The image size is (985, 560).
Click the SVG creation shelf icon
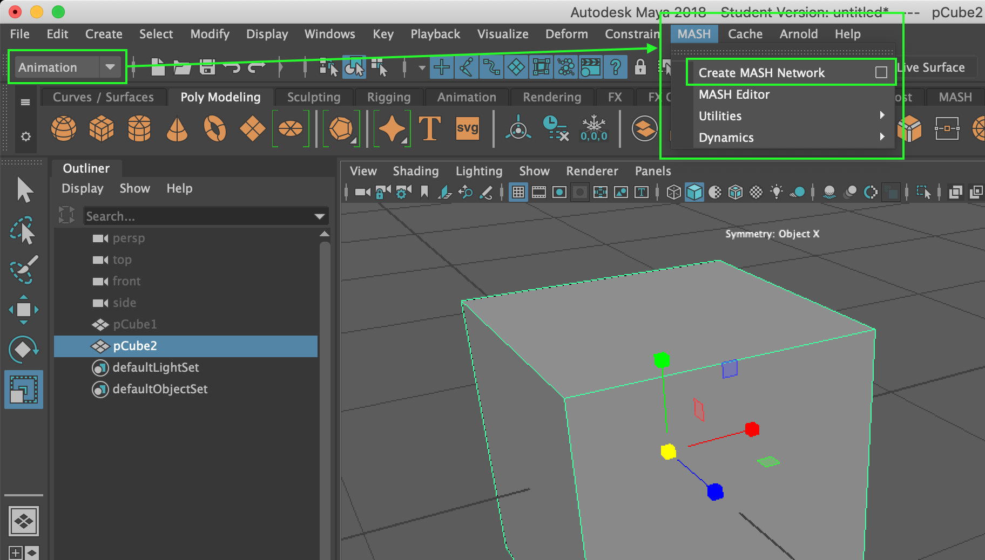(468, 128)
